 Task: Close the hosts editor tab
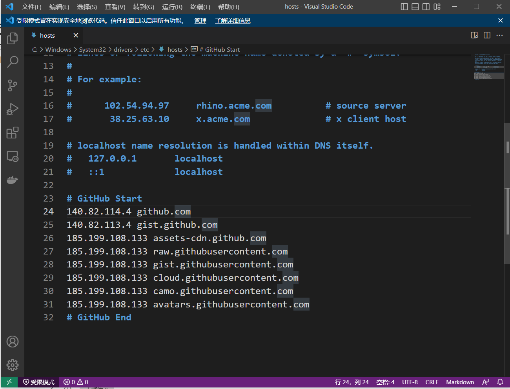(x=76, y=35)
